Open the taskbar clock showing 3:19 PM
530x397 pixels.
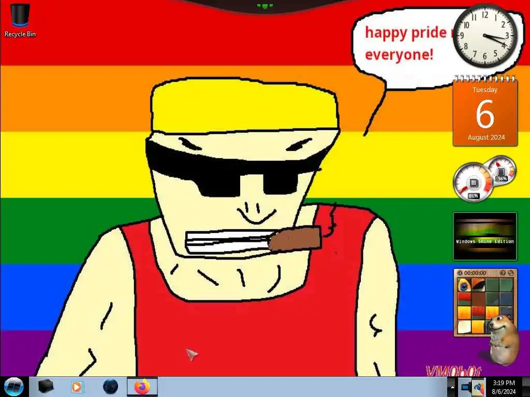pos(504,387)
